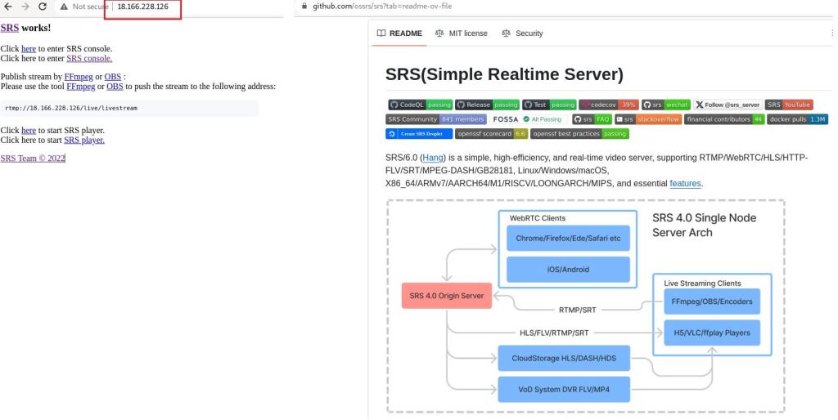Open the SRS YouTube badge
This screenshot has width=838, height=420.
[788, 105]
